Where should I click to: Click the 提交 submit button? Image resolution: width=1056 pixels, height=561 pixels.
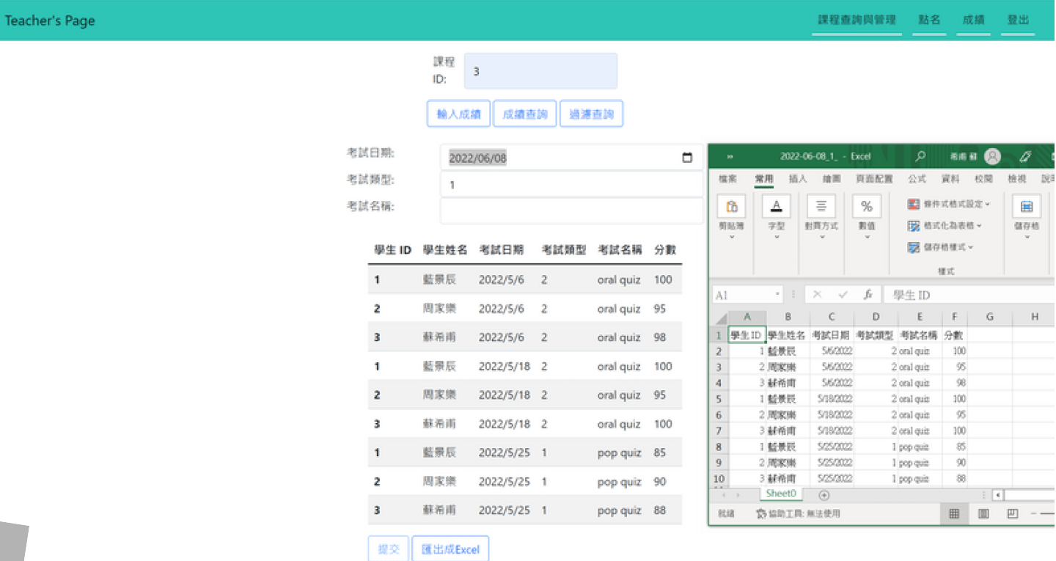(388, 549)
